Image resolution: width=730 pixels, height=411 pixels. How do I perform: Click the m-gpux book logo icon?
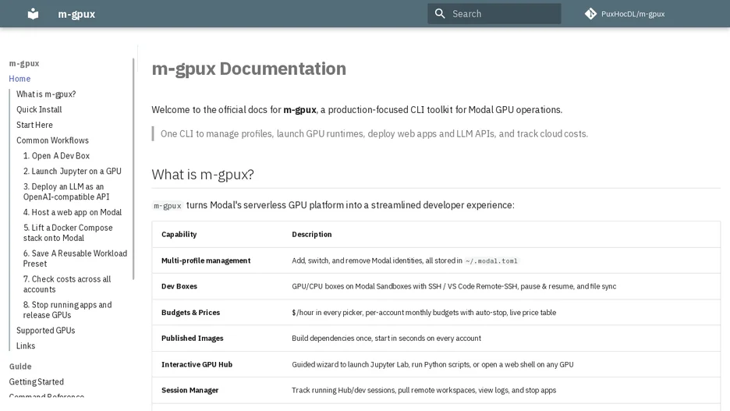(x=33, y=14)
